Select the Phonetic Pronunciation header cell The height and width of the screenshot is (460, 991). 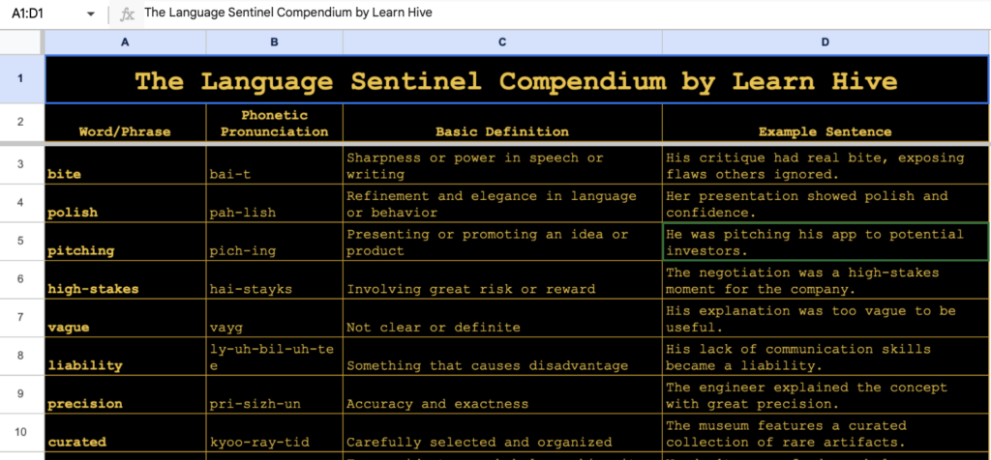(x=274, y=123)
